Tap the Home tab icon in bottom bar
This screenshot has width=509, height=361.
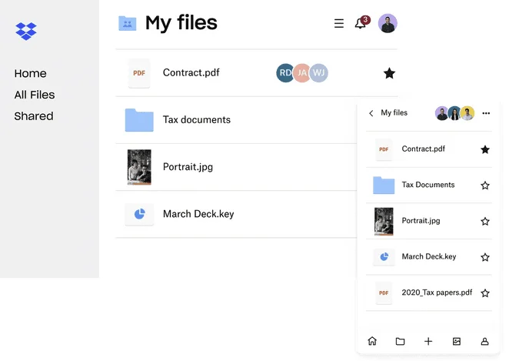click(x=372, y=341)
